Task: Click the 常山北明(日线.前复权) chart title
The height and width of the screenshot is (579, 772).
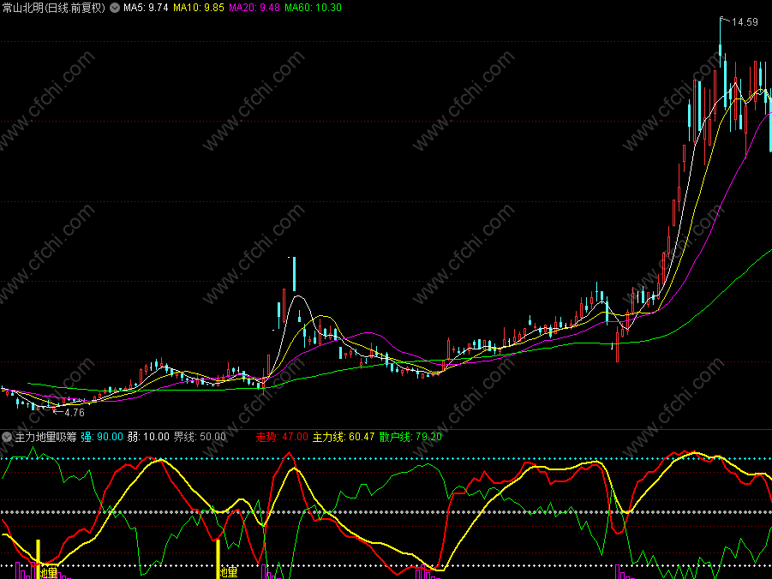Action: (x=54, y=8)
